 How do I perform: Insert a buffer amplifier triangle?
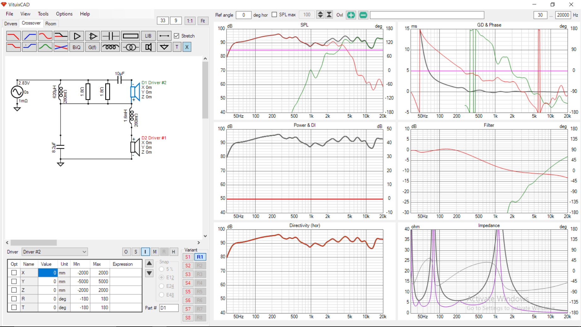[x=77, y=36]
